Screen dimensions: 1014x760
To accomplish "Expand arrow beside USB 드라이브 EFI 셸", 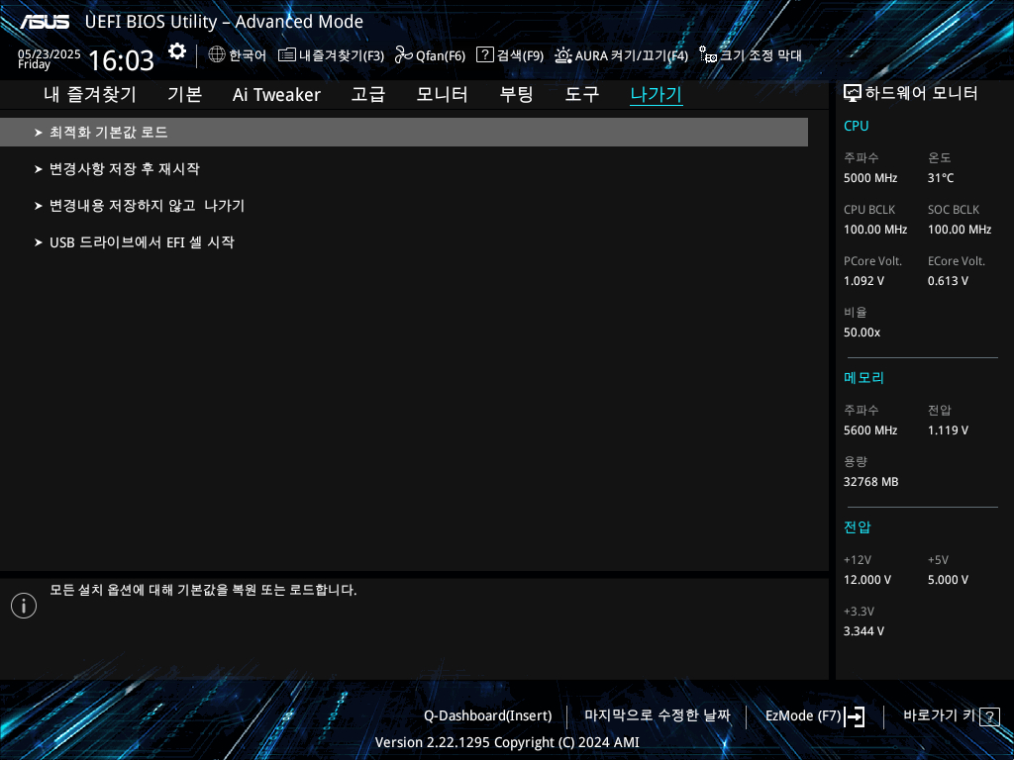I will 39,243.
